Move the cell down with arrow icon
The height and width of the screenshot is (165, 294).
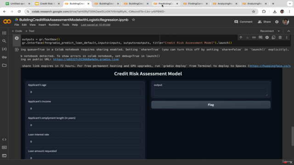coord(247,38)
